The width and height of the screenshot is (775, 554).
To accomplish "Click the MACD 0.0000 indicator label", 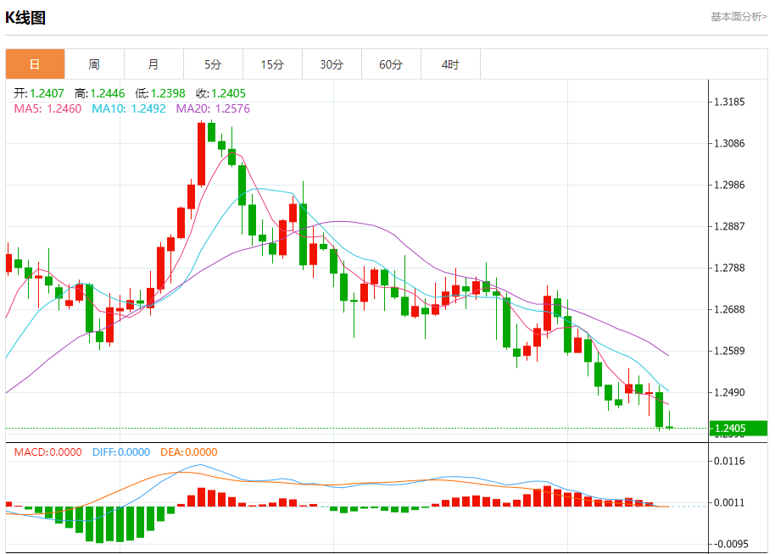I will point(48,452).
